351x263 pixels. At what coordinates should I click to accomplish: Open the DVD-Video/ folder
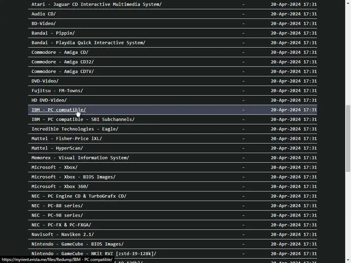pos(45,81)
